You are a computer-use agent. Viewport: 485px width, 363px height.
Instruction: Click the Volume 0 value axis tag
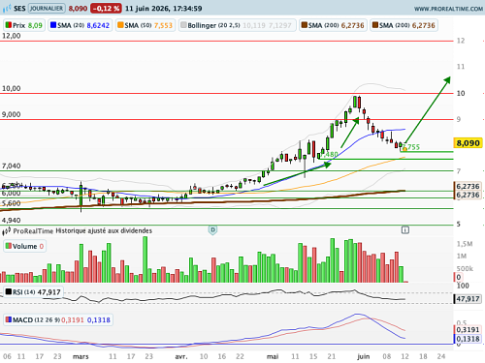click(x=458, y=277)
